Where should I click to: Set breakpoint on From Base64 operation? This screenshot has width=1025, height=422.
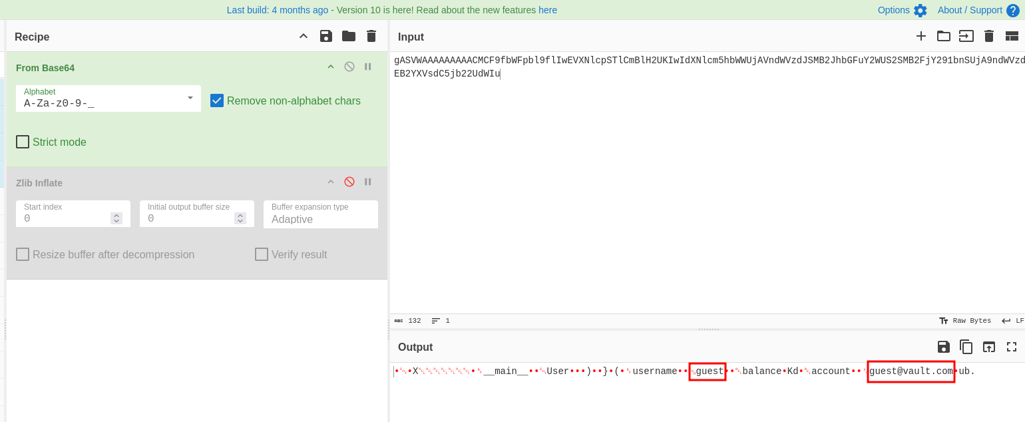[367, 67]
